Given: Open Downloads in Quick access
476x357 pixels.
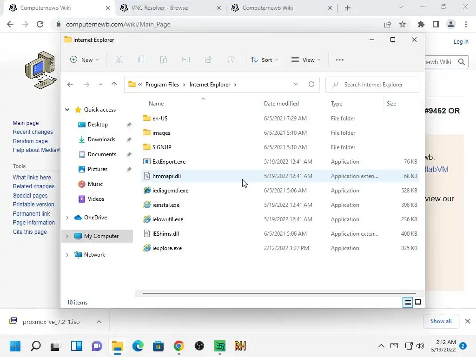Looking at the screenshot, I should click(x=101, y=139).
